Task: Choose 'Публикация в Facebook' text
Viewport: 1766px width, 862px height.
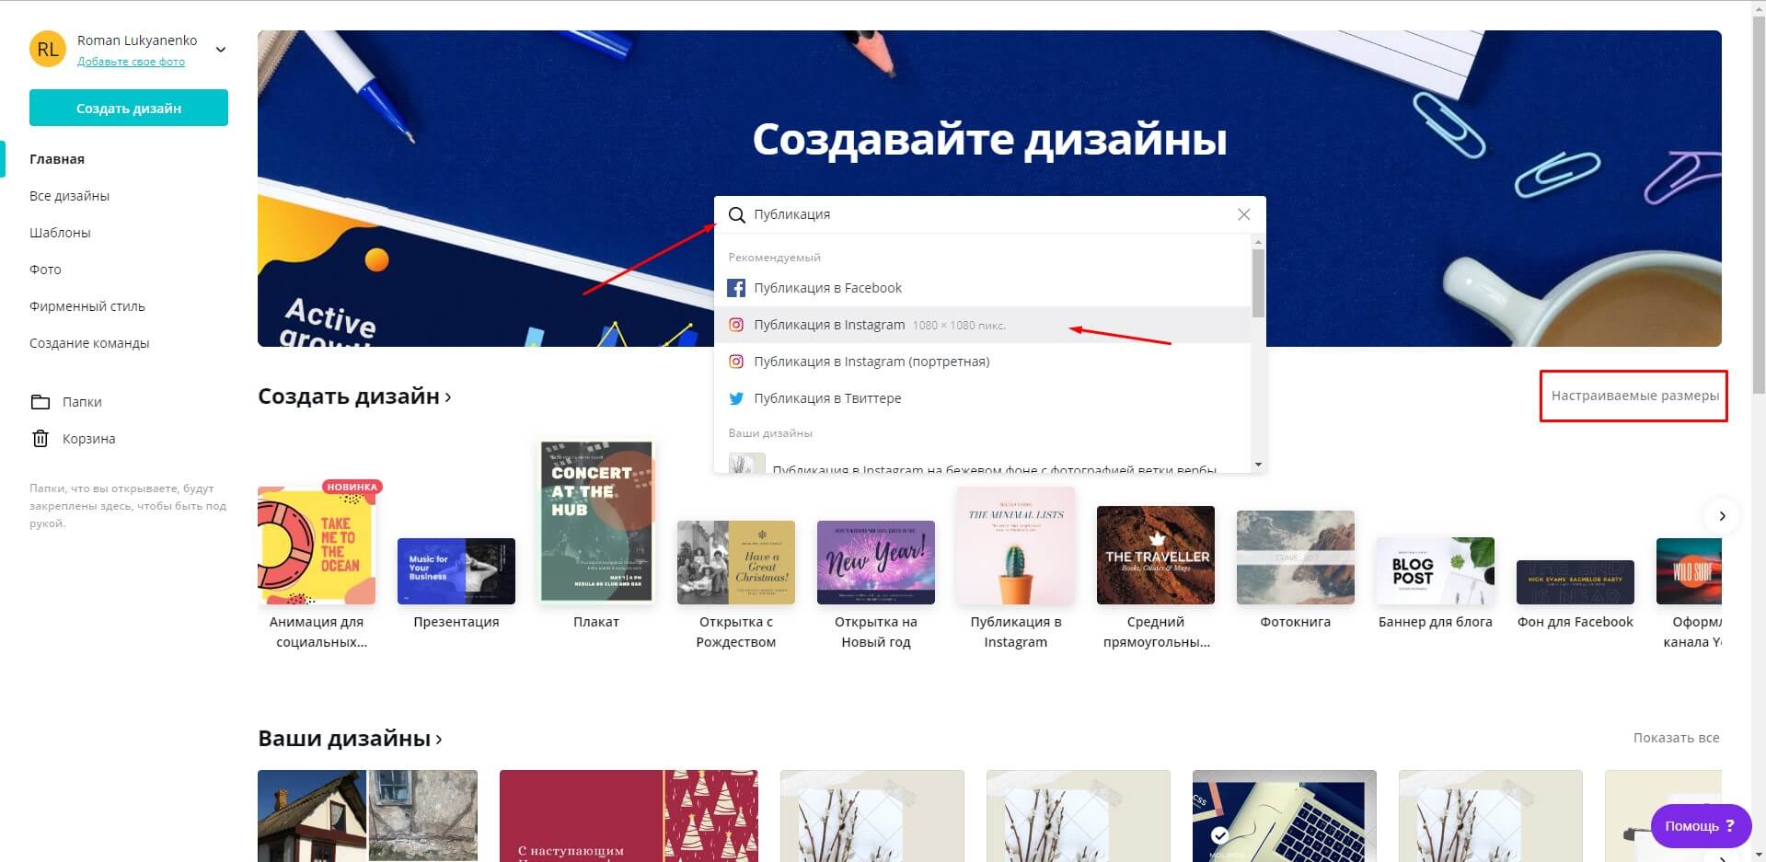Action: [x=827, y=288]
